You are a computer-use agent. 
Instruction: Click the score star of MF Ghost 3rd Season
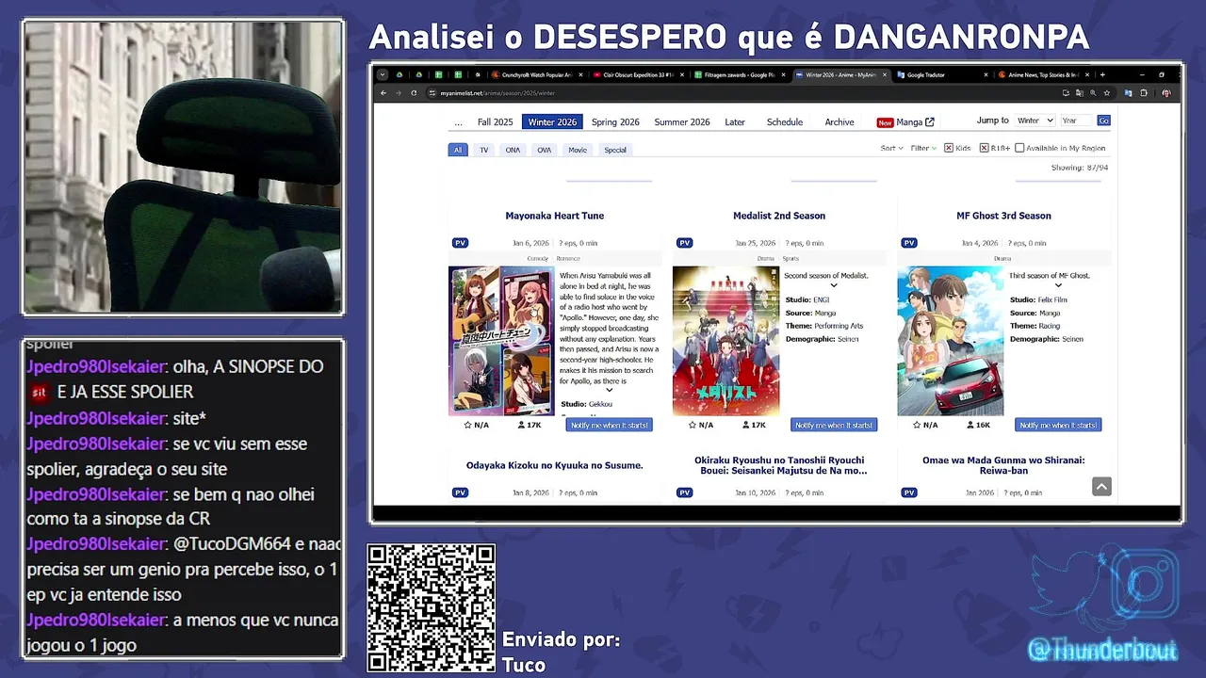pos(916,425)
